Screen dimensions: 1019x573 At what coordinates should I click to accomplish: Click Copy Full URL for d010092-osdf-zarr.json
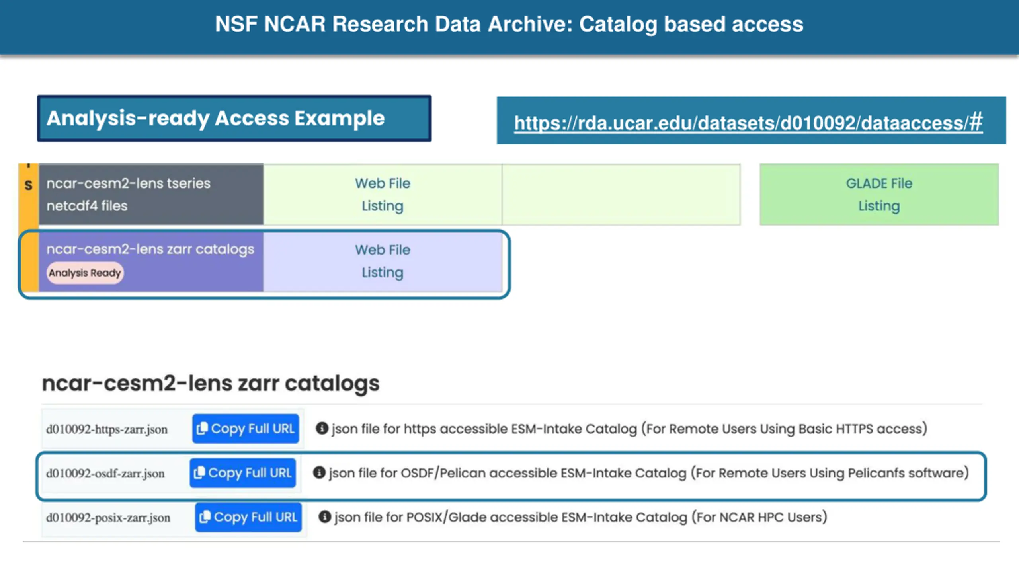pyautogui.click(x=243, y=473)
